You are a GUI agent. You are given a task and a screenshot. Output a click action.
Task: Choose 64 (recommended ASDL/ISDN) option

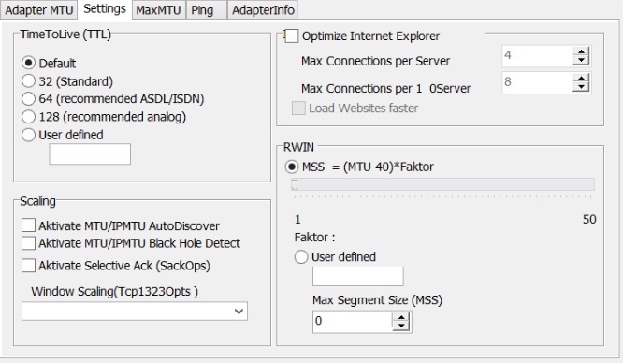29,98
